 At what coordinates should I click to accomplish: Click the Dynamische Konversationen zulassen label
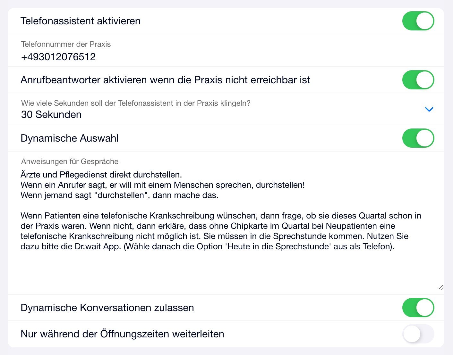pos(107,308)
